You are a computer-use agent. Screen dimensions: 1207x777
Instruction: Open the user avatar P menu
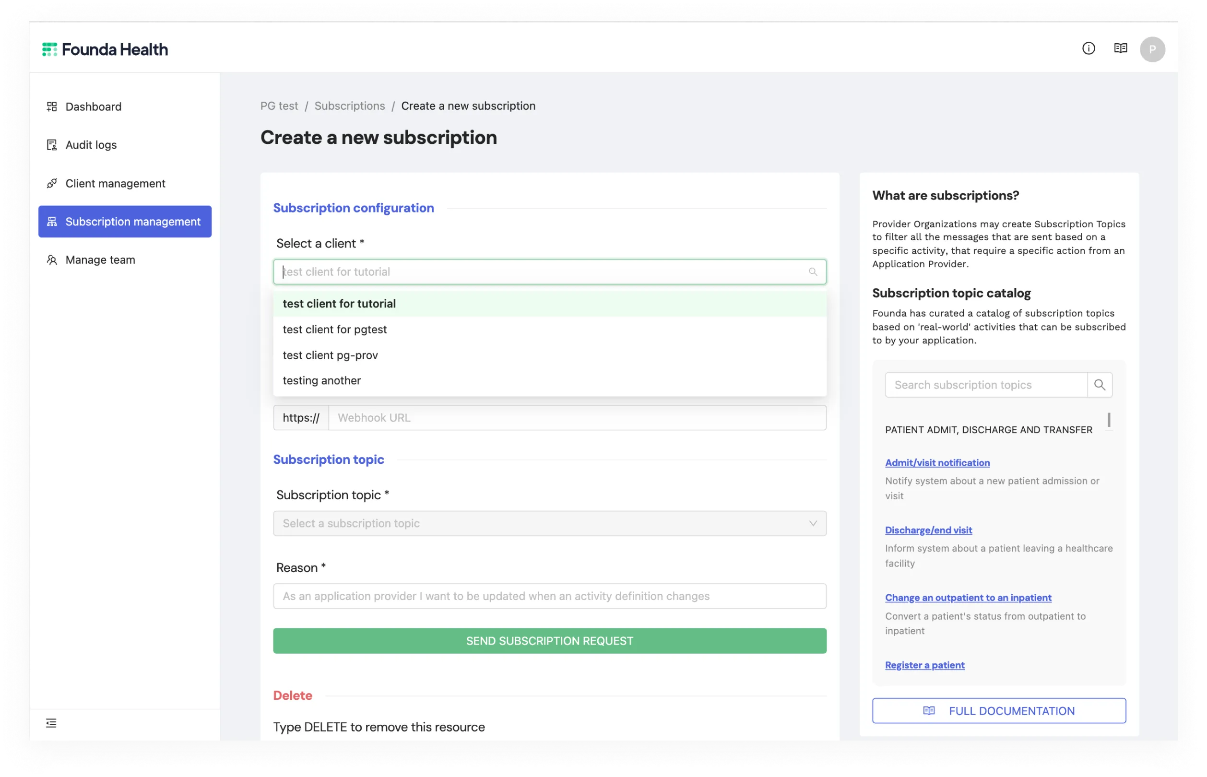[1152, 49]
